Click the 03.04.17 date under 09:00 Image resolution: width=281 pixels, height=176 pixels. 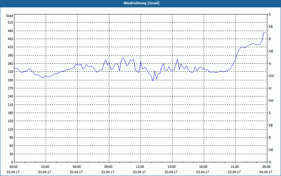tap(108, 172)
